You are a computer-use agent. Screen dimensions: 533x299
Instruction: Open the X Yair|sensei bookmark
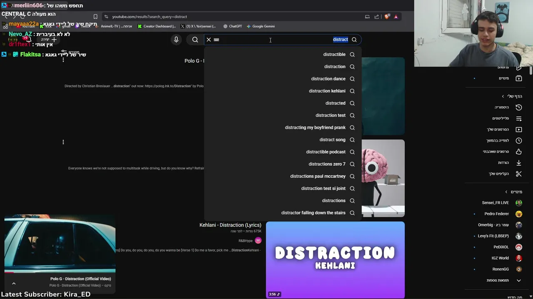click(198, 26)
